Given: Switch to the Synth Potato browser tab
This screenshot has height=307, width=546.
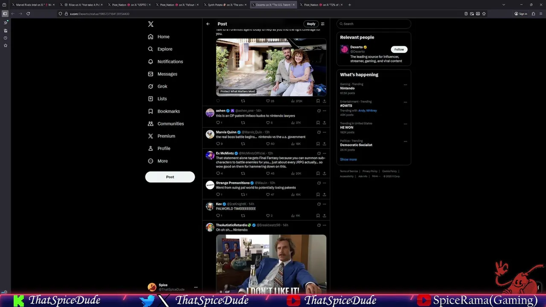Looking at the screenshot, I should pos(223,5).
